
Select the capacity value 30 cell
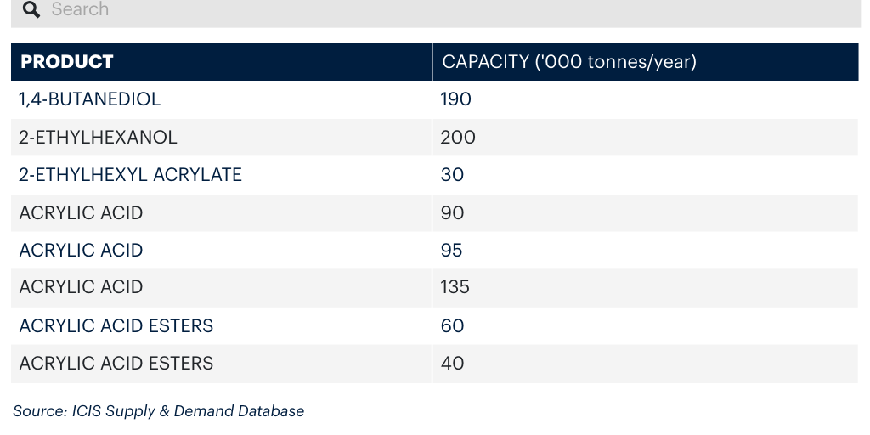[646, 175]
